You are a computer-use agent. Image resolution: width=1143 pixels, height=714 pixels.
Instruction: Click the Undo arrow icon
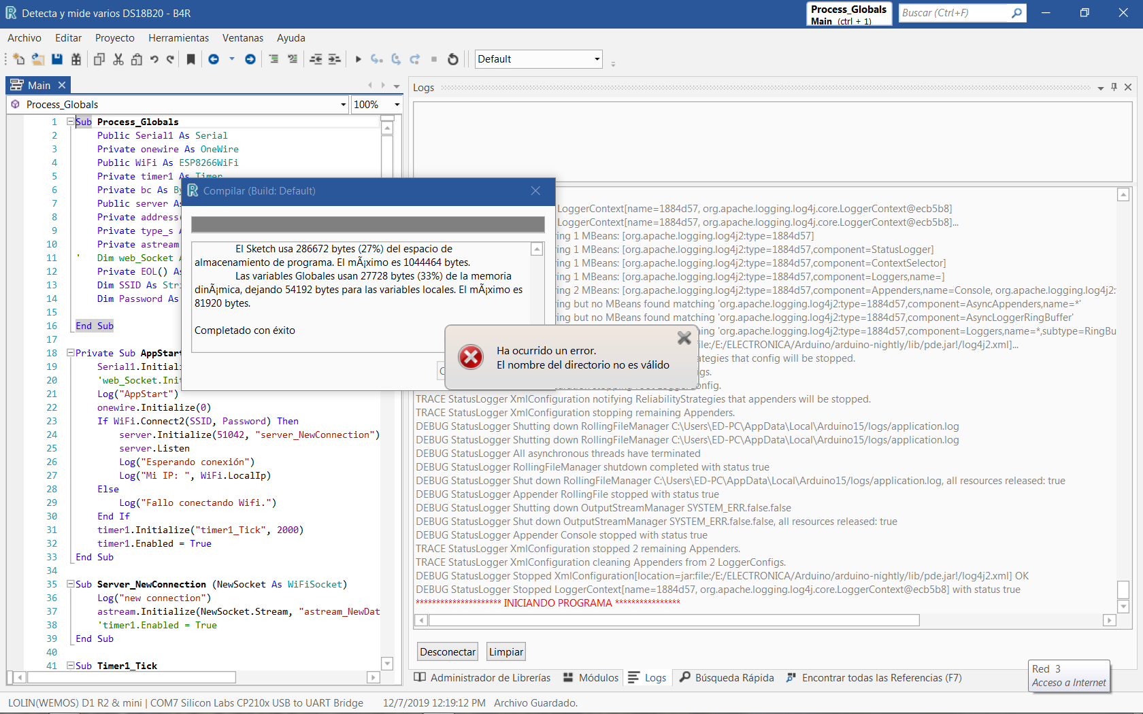point(154,59)
